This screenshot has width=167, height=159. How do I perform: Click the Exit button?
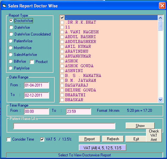pos(136,139)
